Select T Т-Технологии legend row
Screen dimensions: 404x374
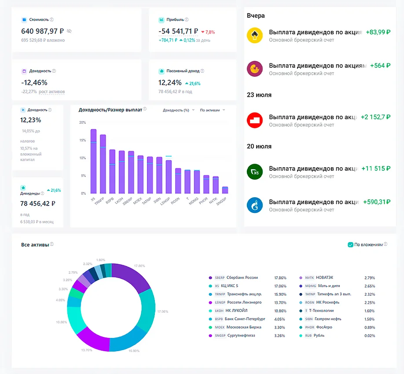pyautogui.click(x=337, y=311)
